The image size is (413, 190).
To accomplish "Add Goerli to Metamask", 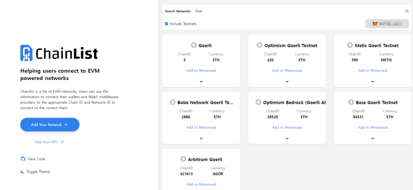I will tap(201, 70).
